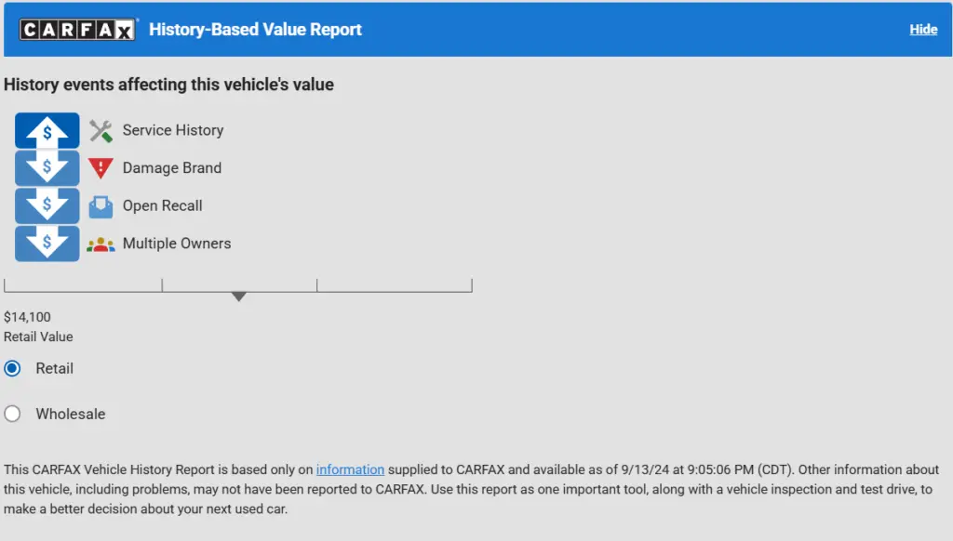Screen dimensions: 953x541
Task: Click the Service History crossed-tools icon
Action: click(101, 130)
